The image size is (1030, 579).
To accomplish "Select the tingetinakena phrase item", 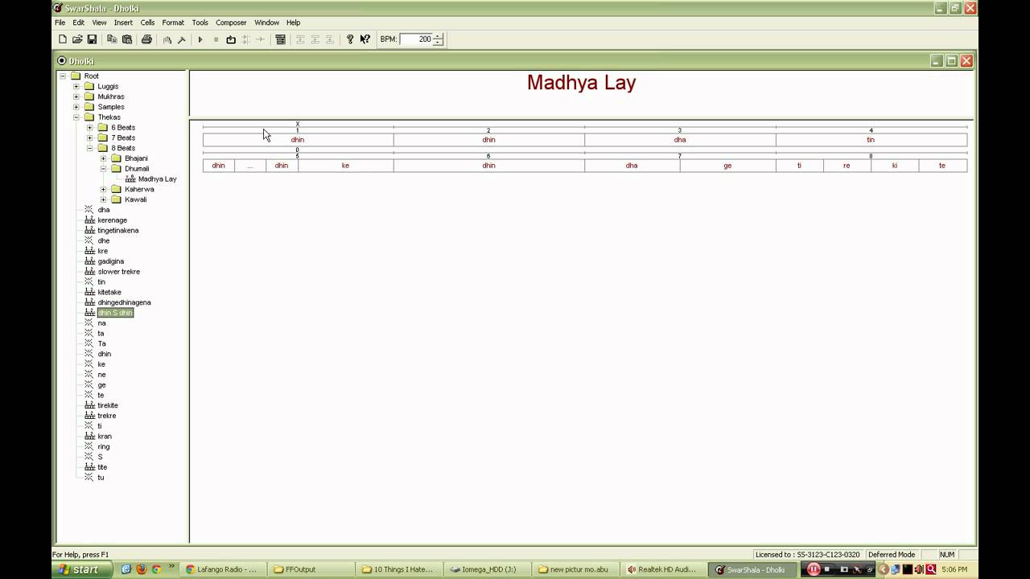I will coord(117,231).
